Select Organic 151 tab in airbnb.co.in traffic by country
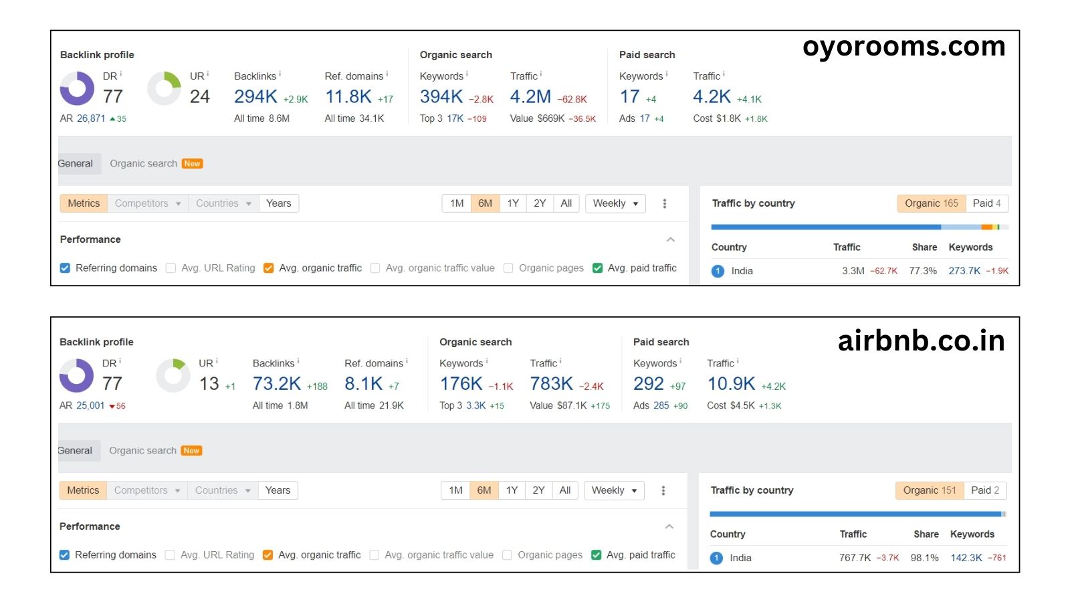Viewport: 1070px width, 602px height. coord(930,490)
